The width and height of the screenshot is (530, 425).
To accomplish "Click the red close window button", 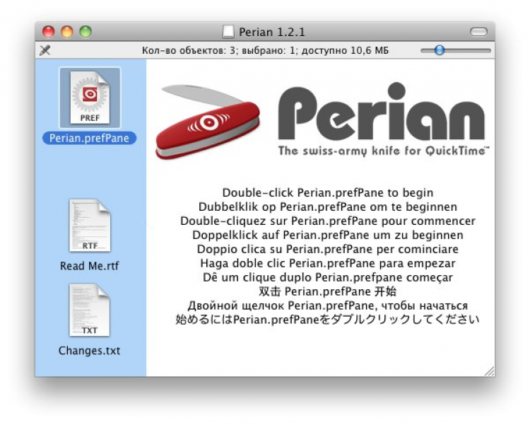I will [x=48, y=32].
